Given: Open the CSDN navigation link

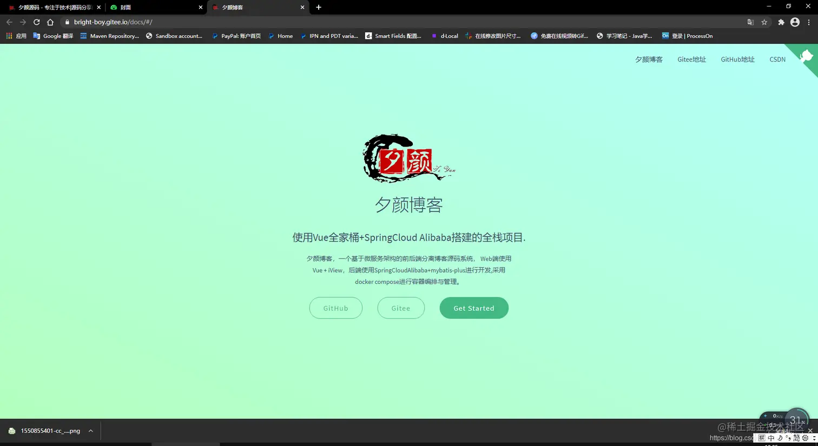Looking at the screenshot, I should 777,59.
